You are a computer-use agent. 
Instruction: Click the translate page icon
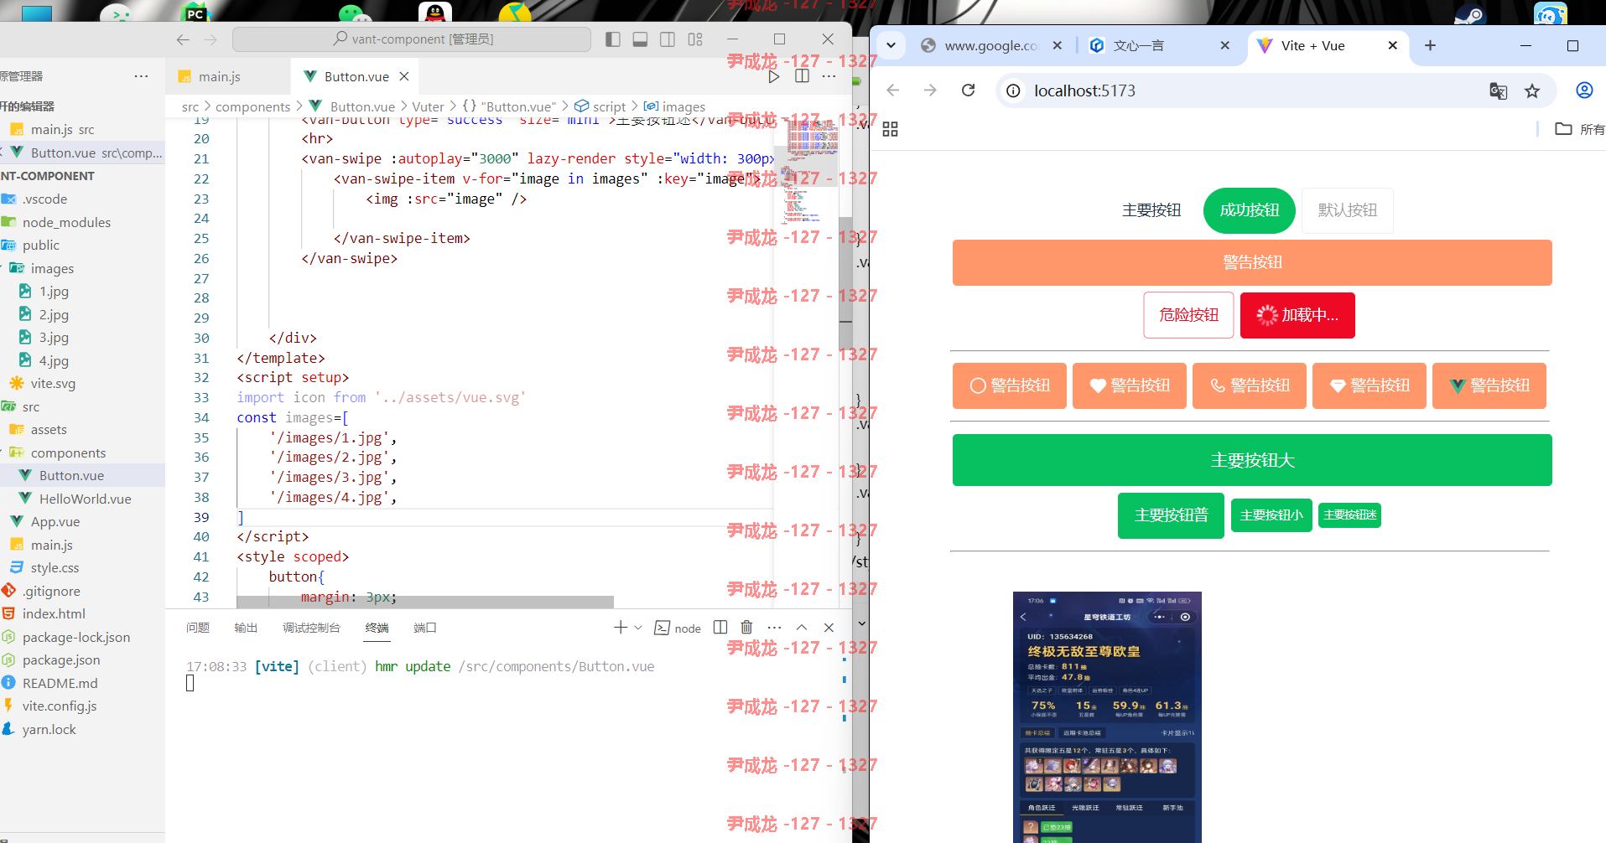[1498, 91]
